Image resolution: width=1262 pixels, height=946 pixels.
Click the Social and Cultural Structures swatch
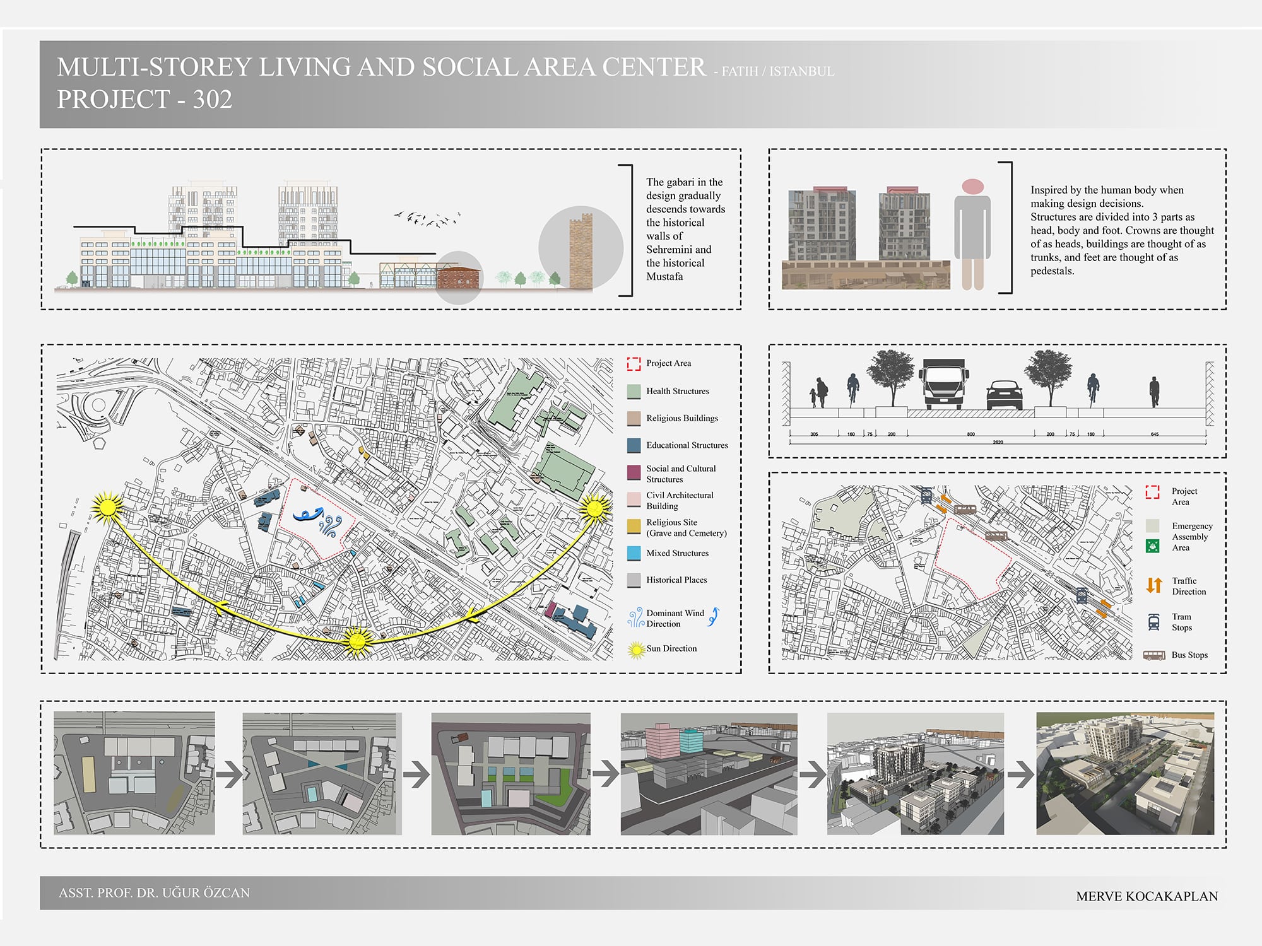(634, 473)
